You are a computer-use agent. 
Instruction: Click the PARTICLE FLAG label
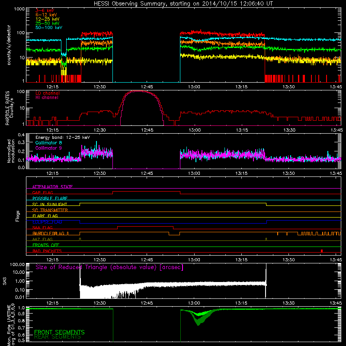(x=48, y=233)
